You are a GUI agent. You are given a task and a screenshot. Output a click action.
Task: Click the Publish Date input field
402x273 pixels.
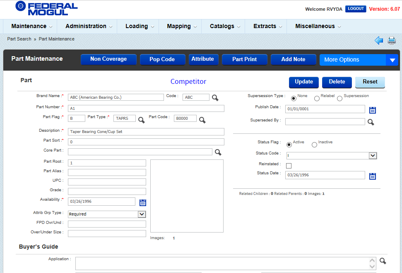tap(325, 109)
